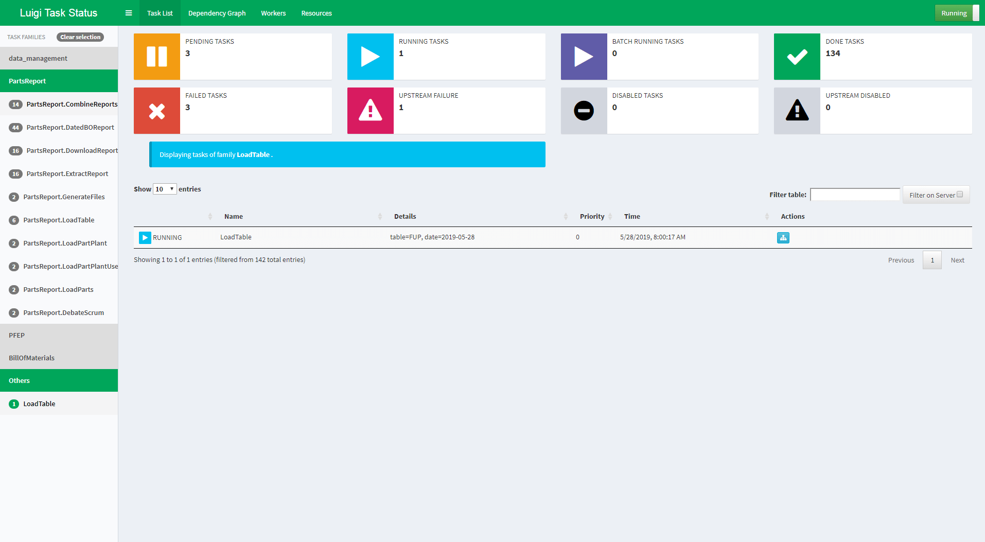Click the red Failed Tasks X icon
Image resolution: width=985 pixels, height=542 pixels.
pos(157,111)
